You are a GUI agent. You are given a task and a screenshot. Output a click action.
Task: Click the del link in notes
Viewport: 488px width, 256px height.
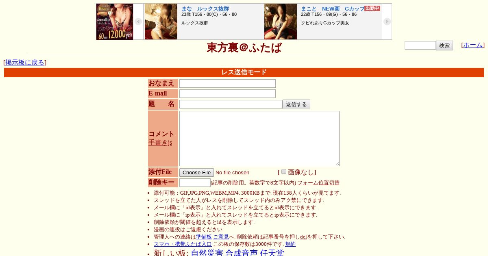(303, 237)
